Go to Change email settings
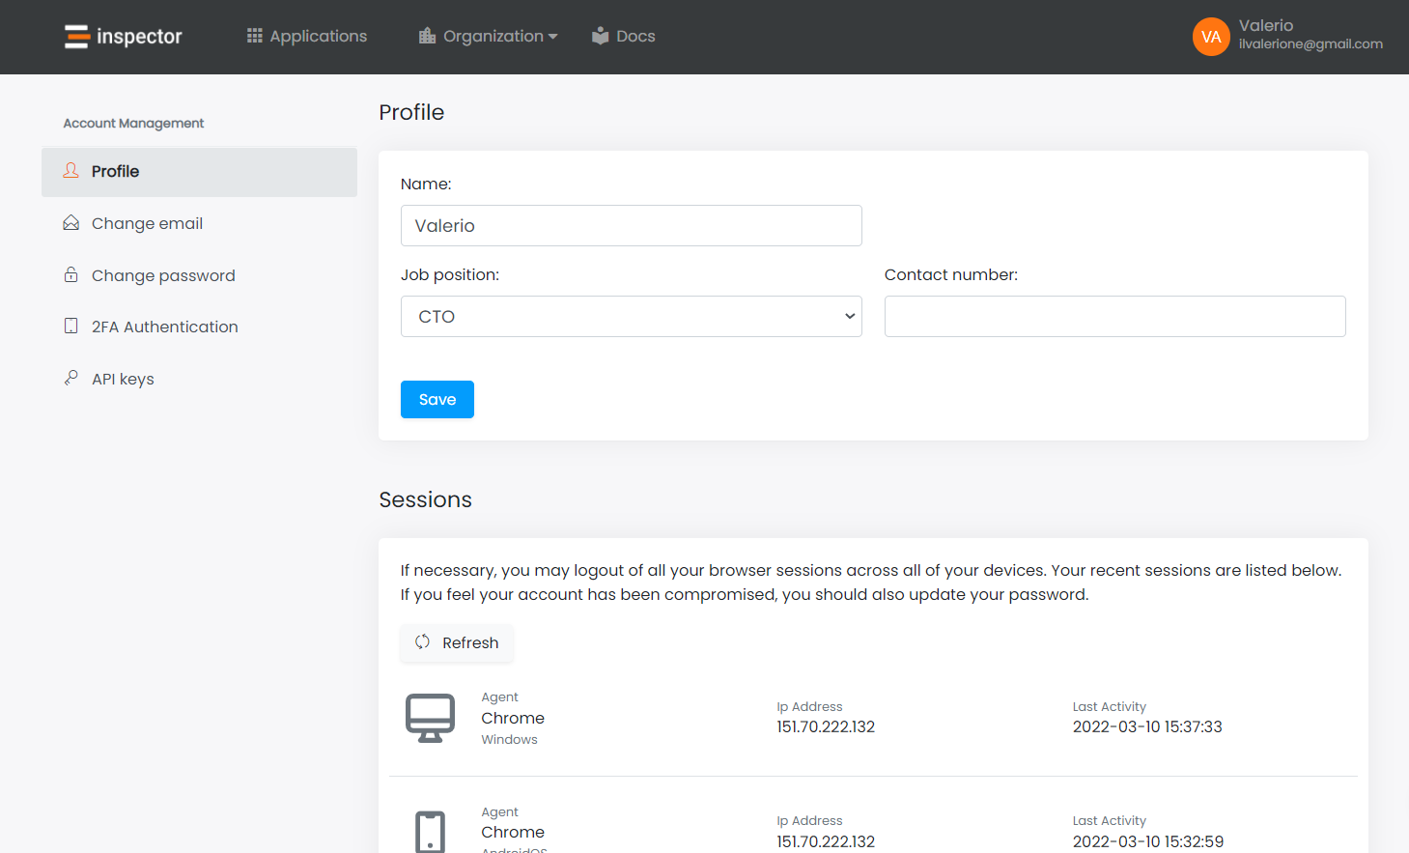This screenshot has width=1409, height=853. [199, 223]
